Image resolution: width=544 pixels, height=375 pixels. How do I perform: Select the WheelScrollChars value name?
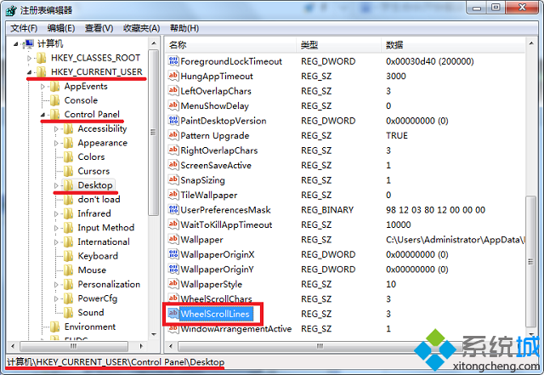coord(216,299)
